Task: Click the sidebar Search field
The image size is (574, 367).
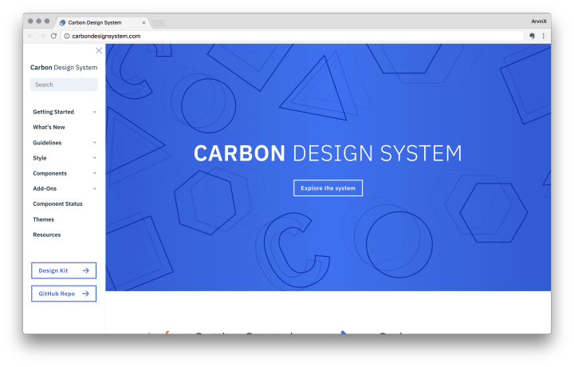Action: (x=64, y=85)
